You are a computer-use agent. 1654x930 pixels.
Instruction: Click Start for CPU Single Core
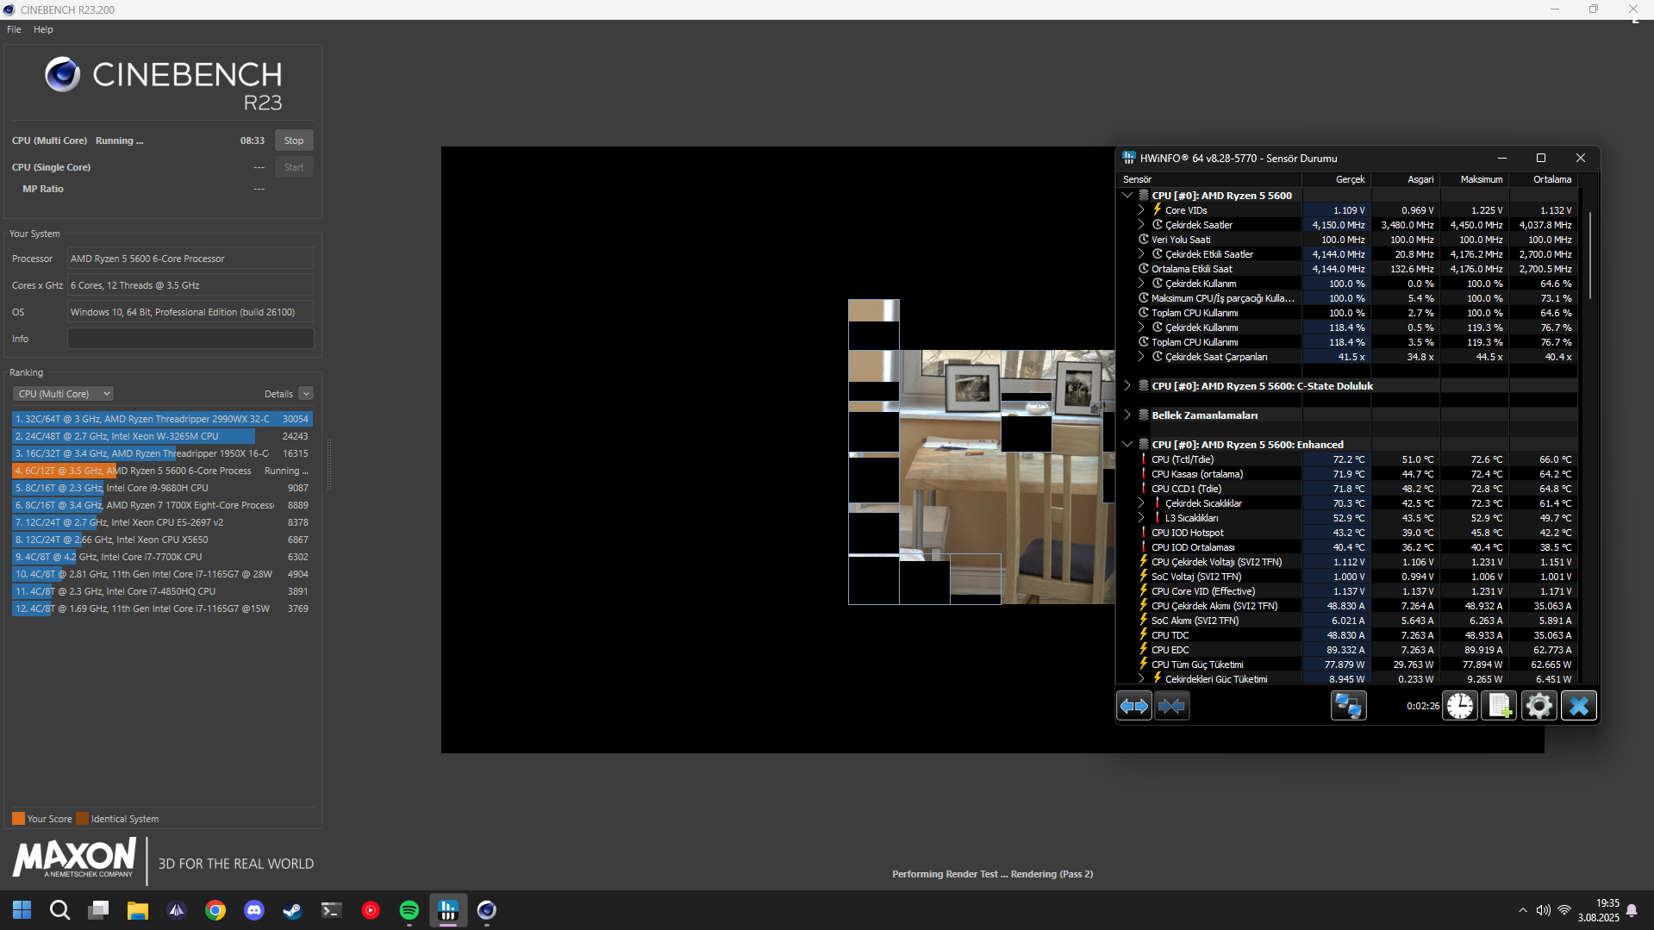point(294,167)
